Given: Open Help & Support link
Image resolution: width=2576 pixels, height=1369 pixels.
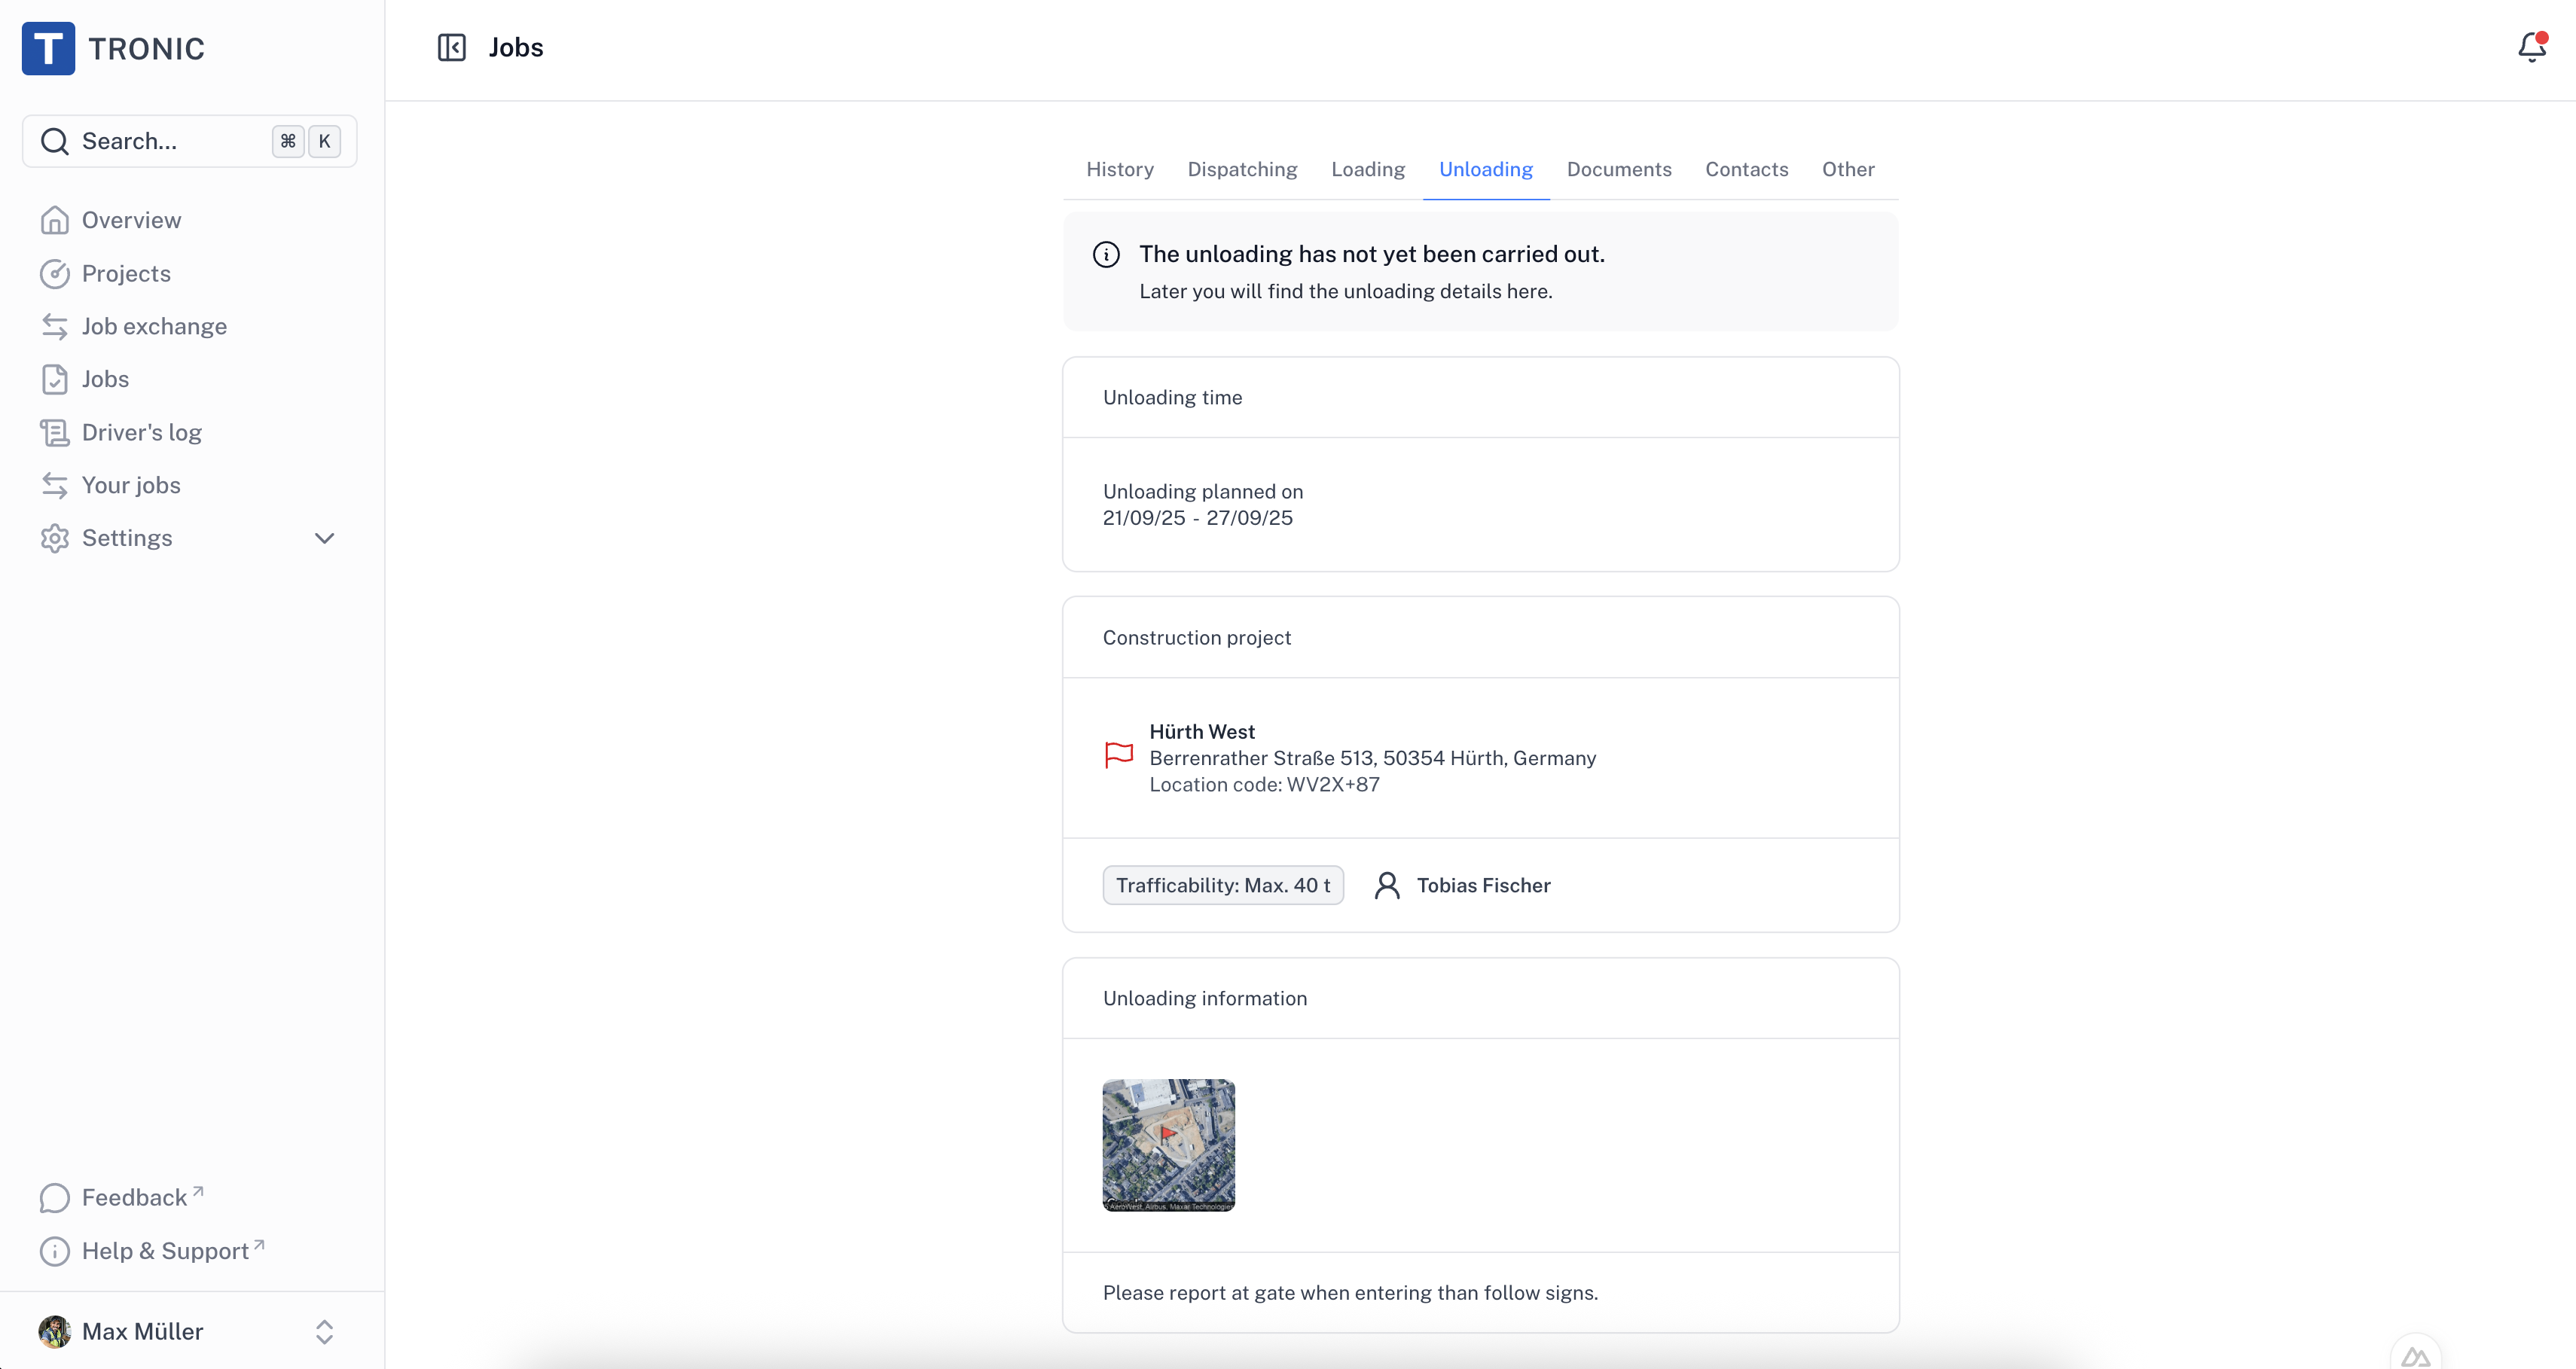Looking at the screenshot, I should (165, 1250).
